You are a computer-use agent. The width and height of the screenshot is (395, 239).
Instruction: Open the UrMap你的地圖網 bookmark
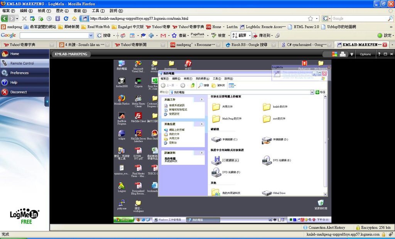(x=338, y=27)
